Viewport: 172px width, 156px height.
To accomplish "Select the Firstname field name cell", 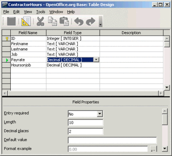I will pyautogui.click(x=28, y=44).
